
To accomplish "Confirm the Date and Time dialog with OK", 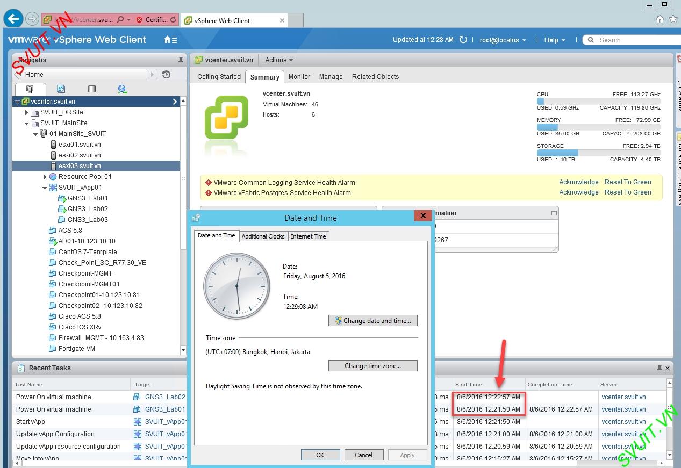I will (x=320, y=455).
